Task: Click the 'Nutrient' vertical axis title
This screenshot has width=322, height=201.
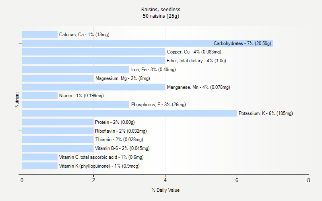Action: tap(17, 100)
